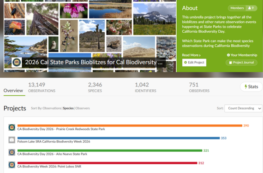Click the black beetle on bark photo

pos(15,11)
